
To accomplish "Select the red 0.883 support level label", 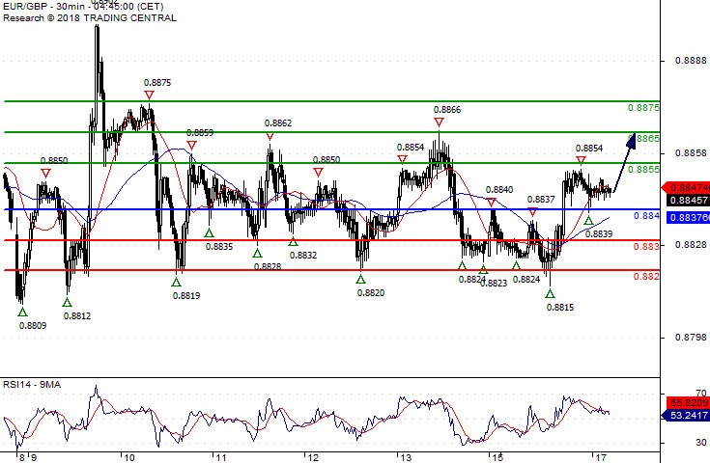I will coord(646,246).
